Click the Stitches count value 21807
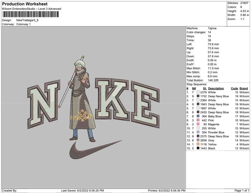Viewport: 251px width, 193px height. (x=244, y=3)
